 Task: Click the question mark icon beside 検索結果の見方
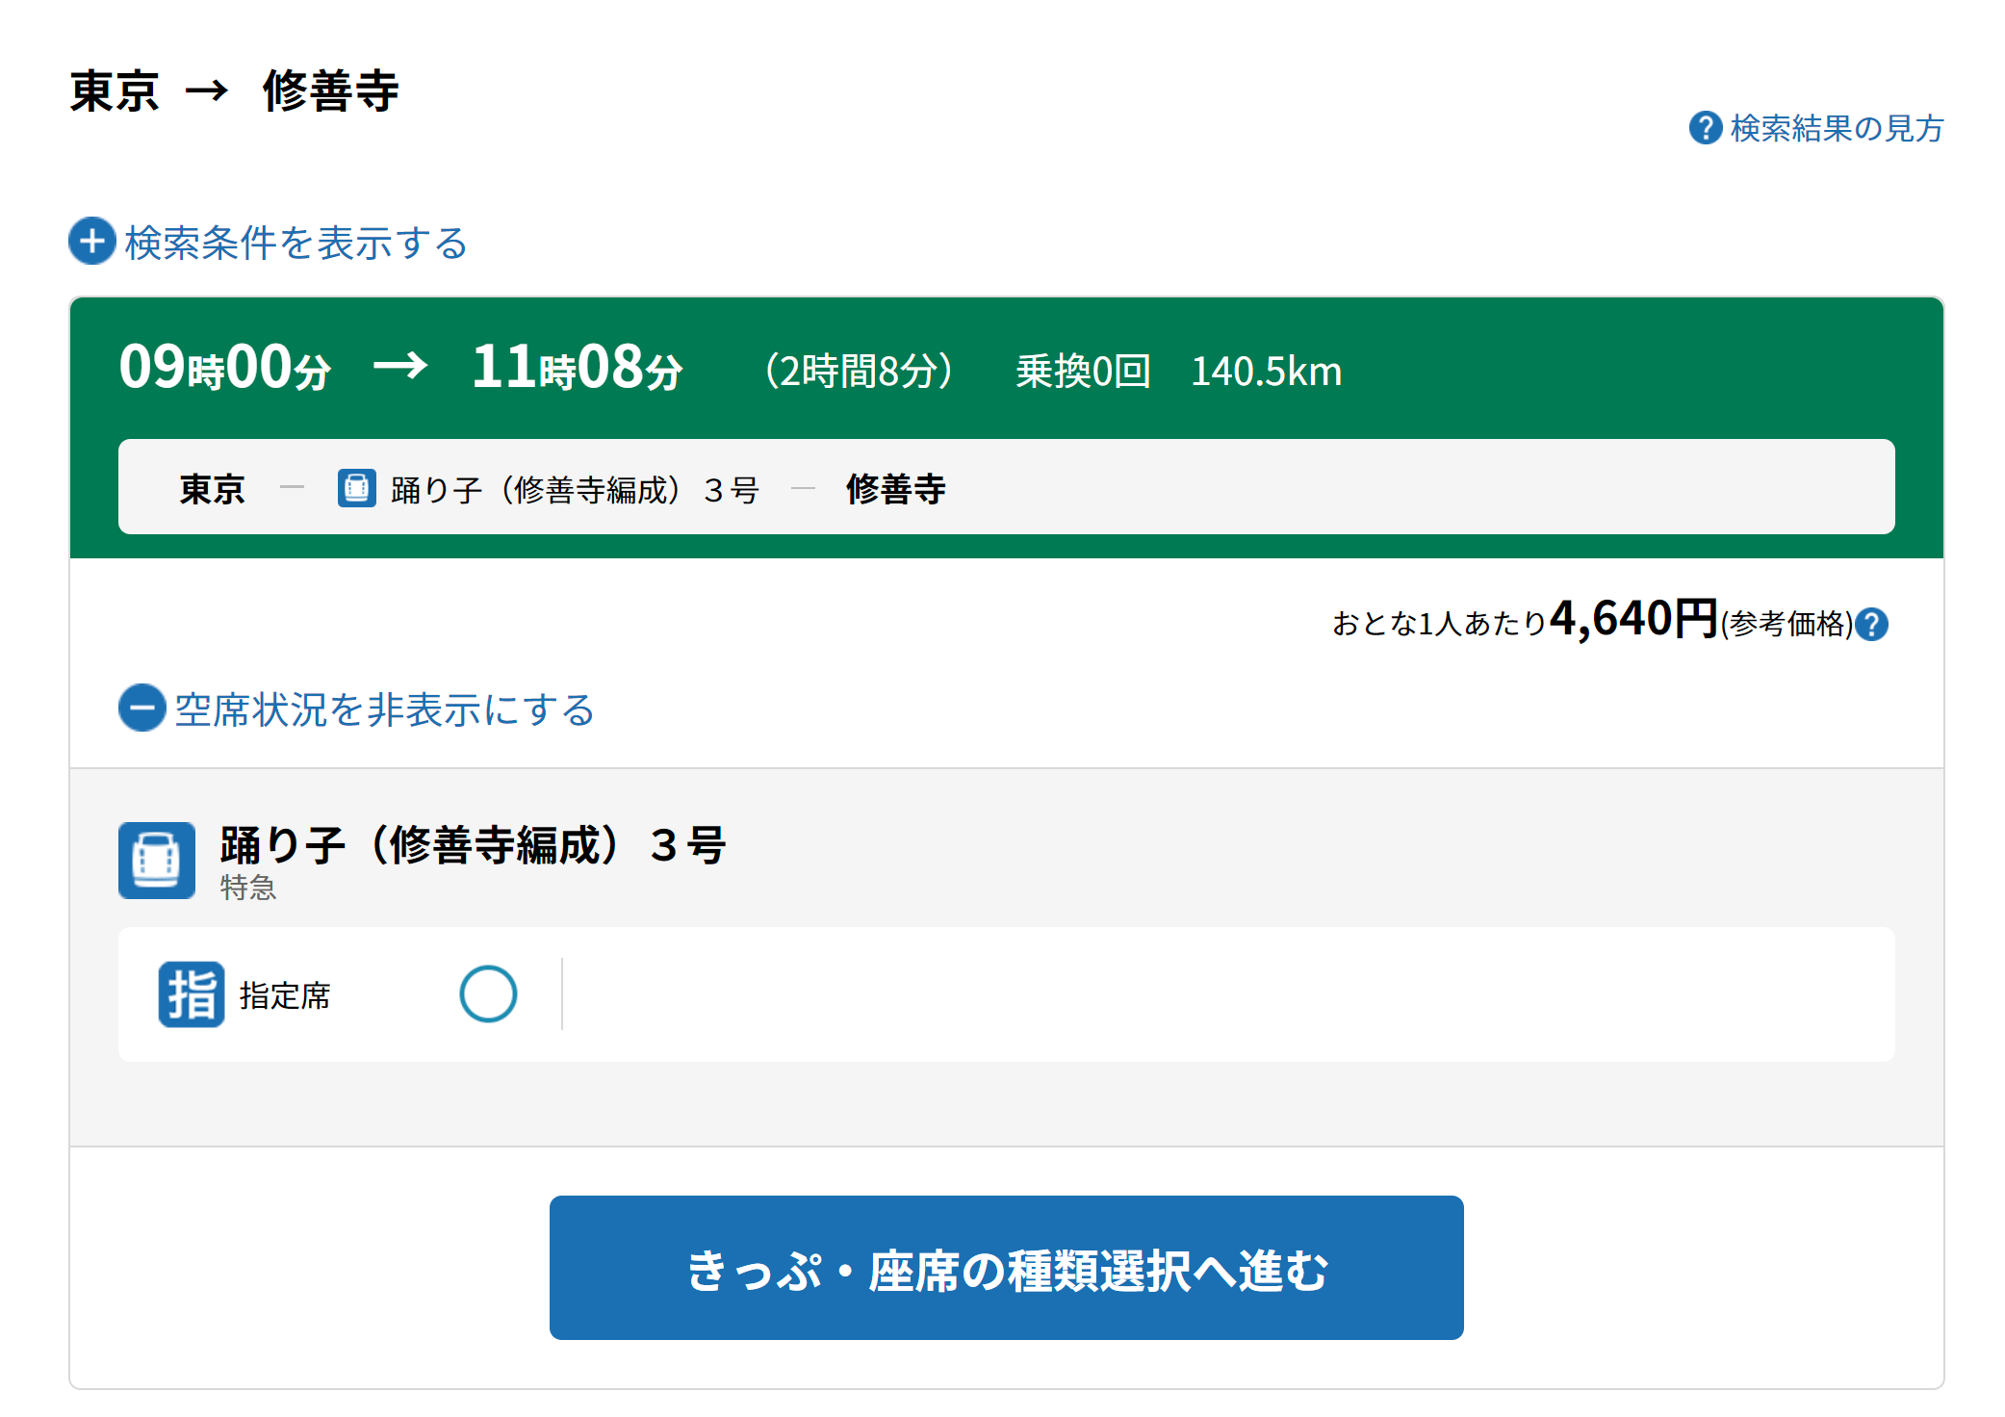click(x=1705, y=128)
